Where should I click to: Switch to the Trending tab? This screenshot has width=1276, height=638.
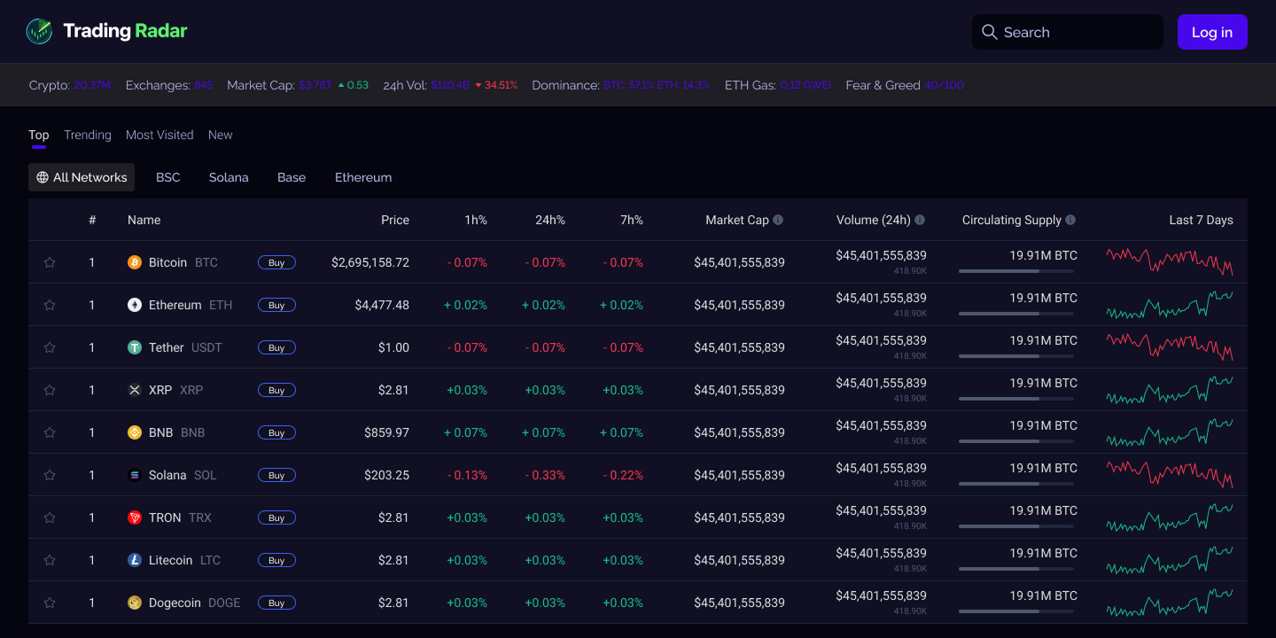(x=88, y=135)
